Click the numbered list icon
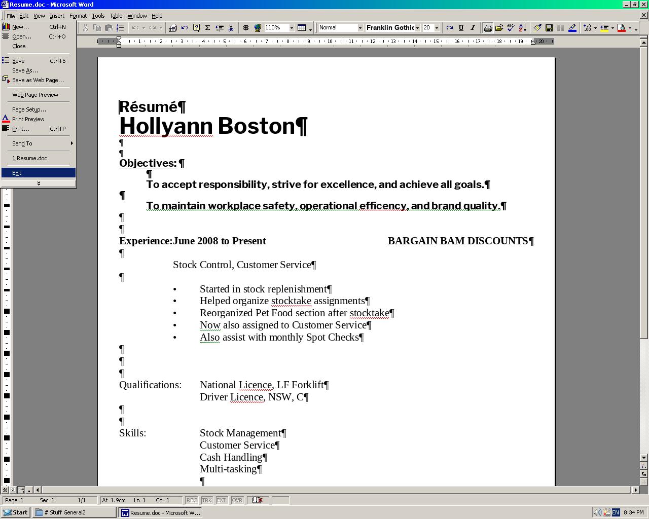The height and width of the screenshot is (519, 649). pyautogui.click(x=120, y=28)
